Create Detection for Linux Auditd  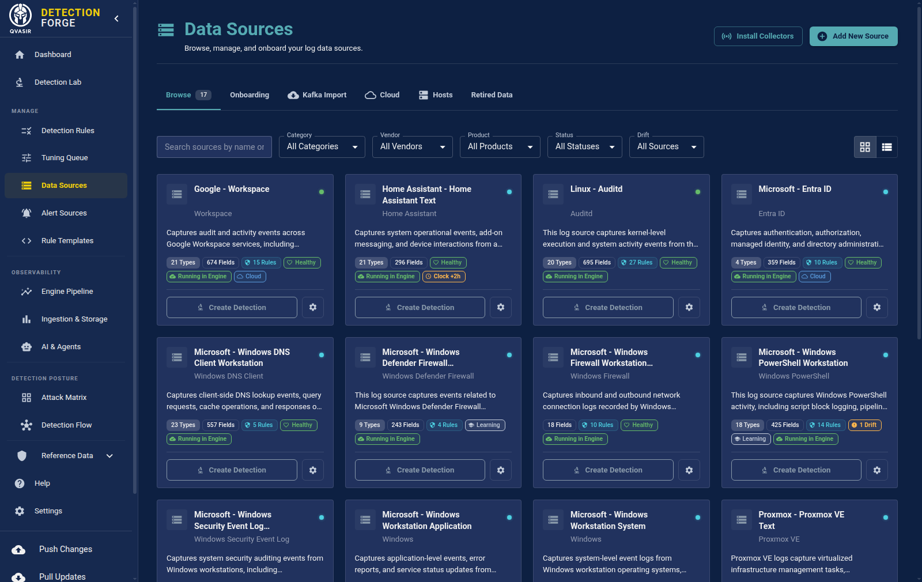coord(608,307)
